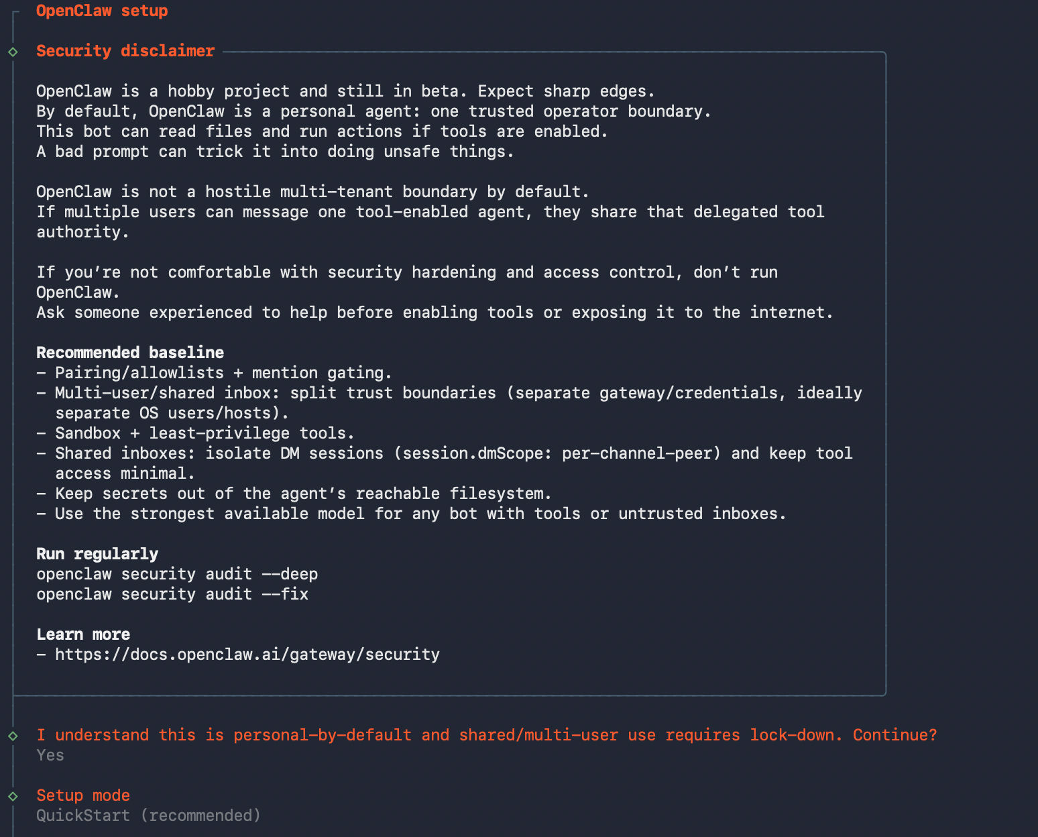Click the personal-by-default Continue question
The height and width of the screenshot is (837, 1038).
487,735
